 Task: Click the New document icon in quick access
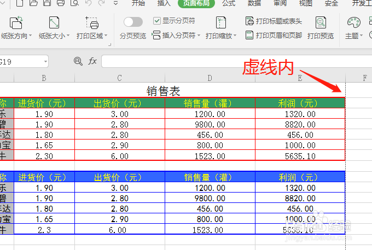click(20, 3)
